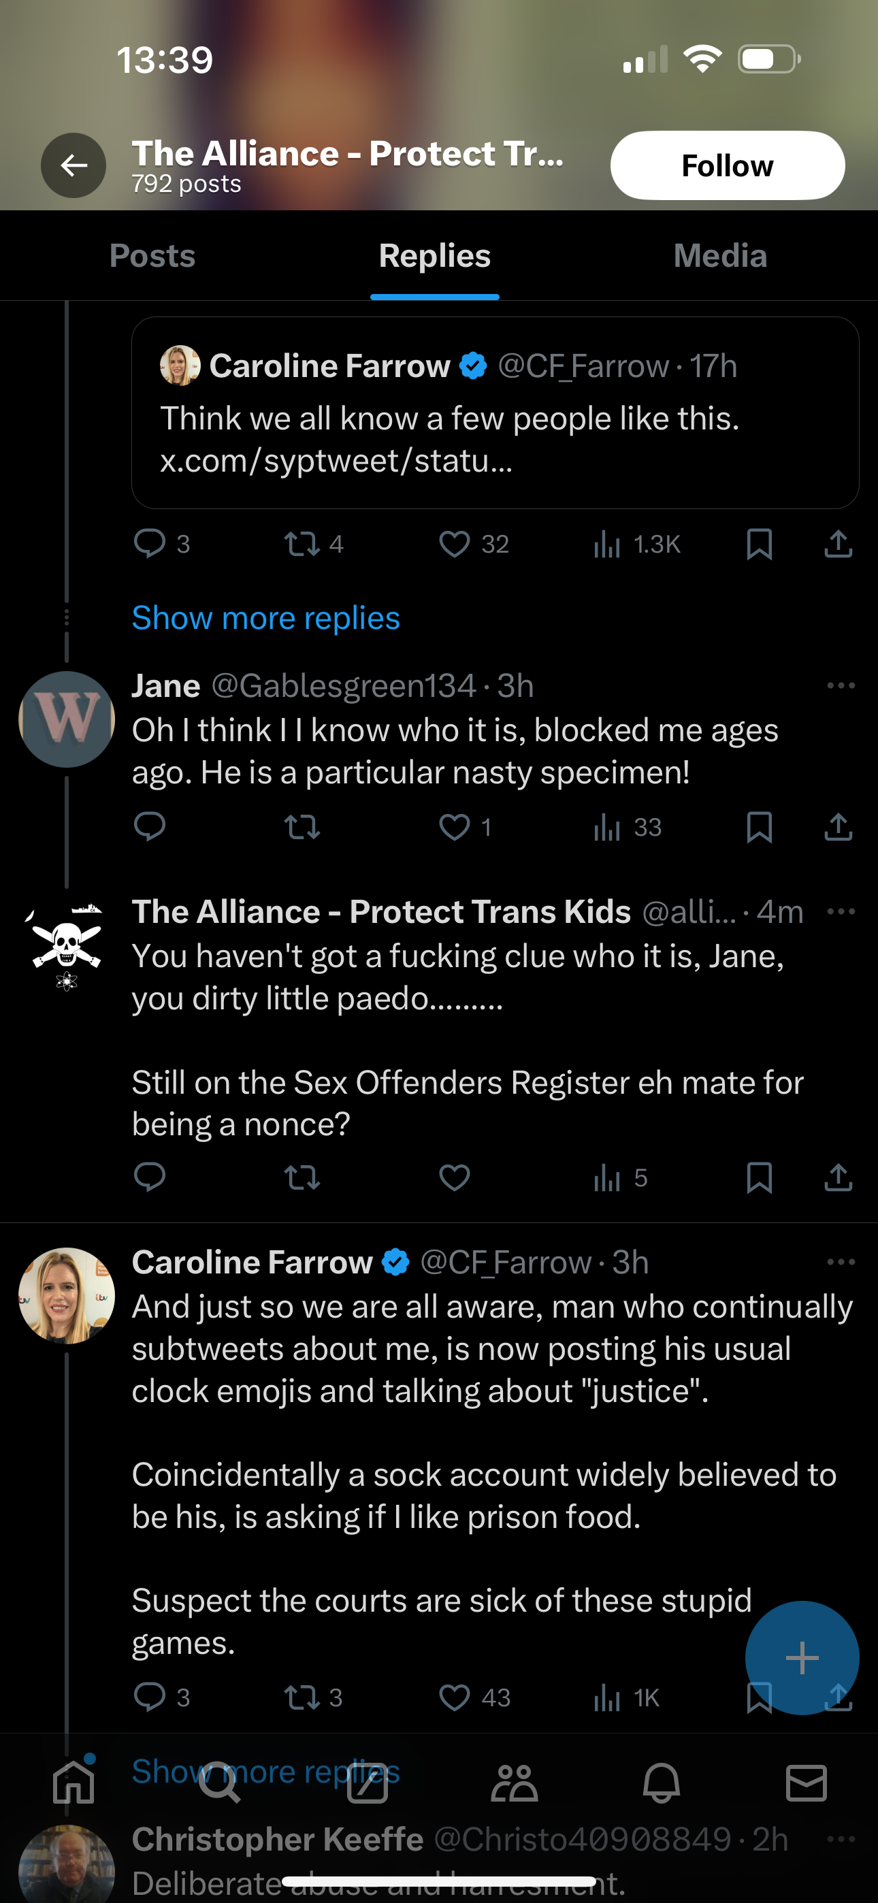
Task: Open more options on Caroline Farrow's 3h post
Action: coord(841,1263)
